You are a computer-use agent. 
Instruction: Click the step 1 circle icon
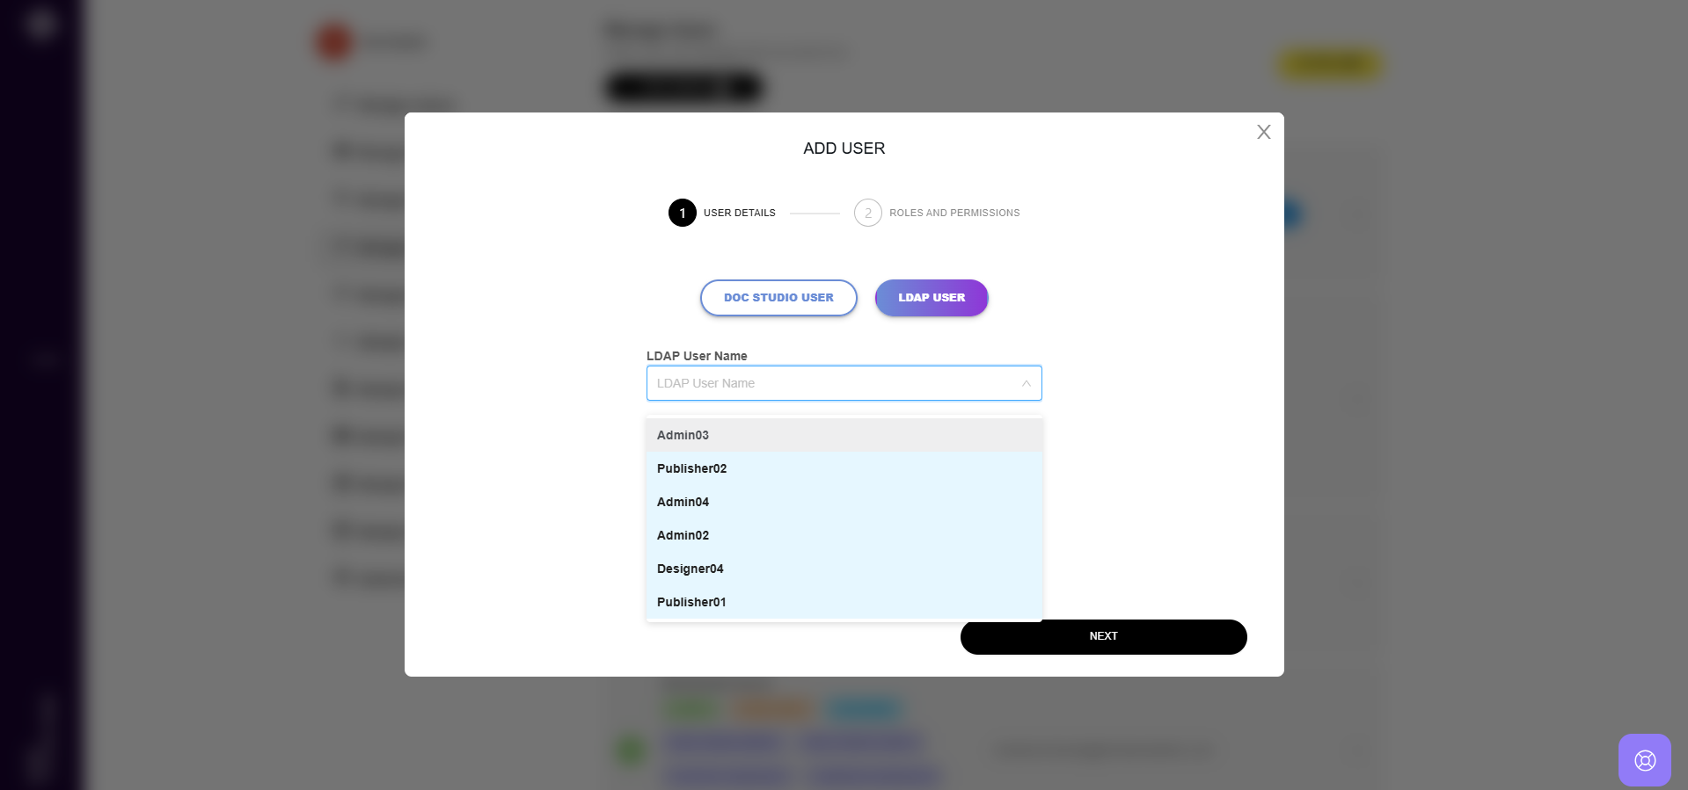click(682, 213)
